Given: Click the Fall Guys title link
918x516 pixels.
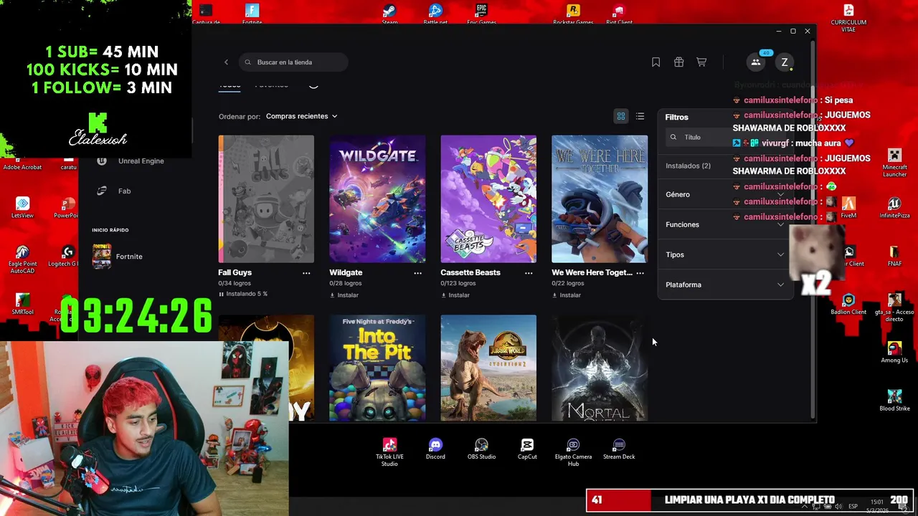Looking at the screenshot, I should [x=235, y=272].
